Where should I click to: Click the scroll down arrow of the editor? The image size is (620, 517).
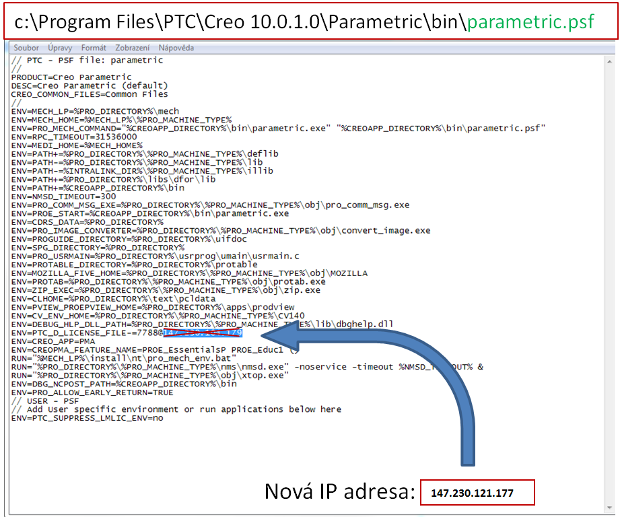(609, 508)
